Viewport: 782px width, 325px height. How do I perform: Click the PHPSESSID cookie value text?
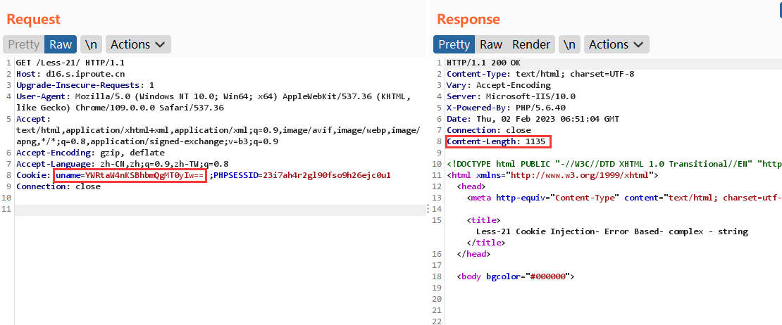point(326,175)
